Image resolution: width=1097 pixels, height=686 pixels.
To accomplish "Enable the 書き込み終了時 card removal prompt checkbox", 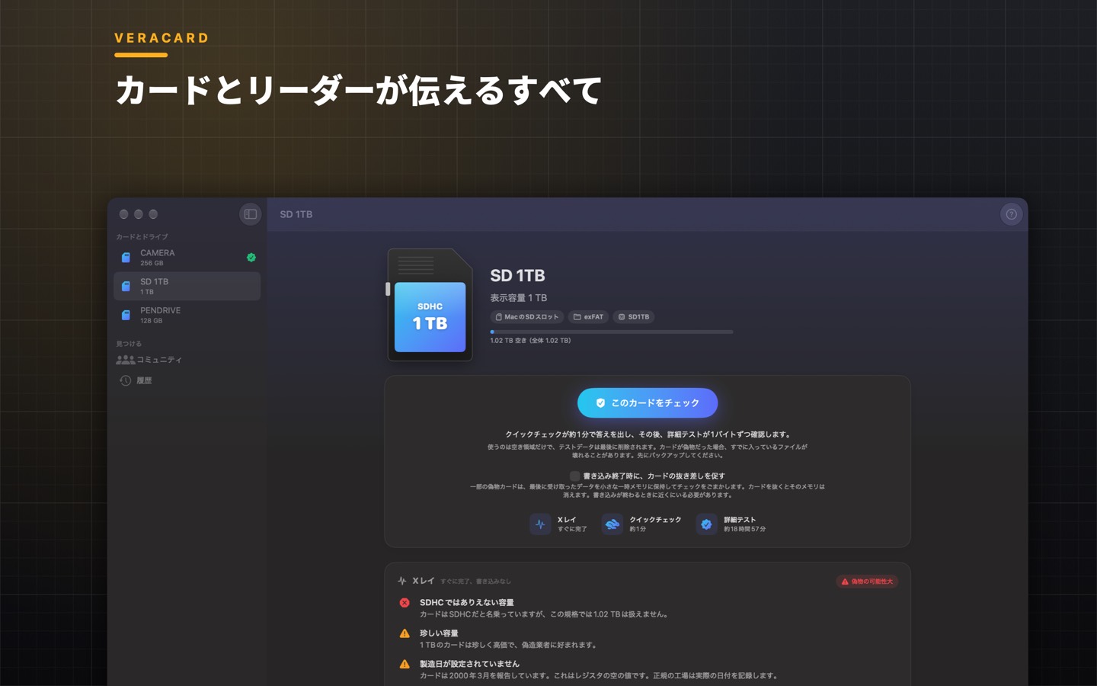I will (x=574, y=476).
